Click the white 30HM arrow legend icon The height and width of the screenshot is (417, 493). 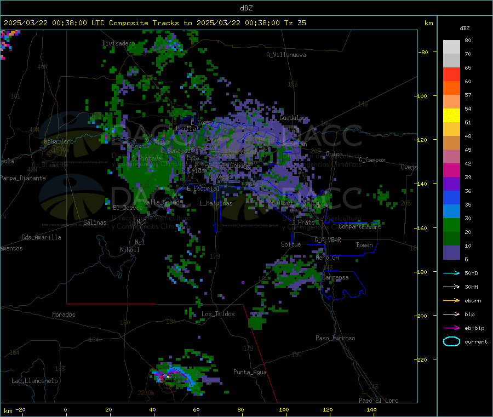(451, 287)
